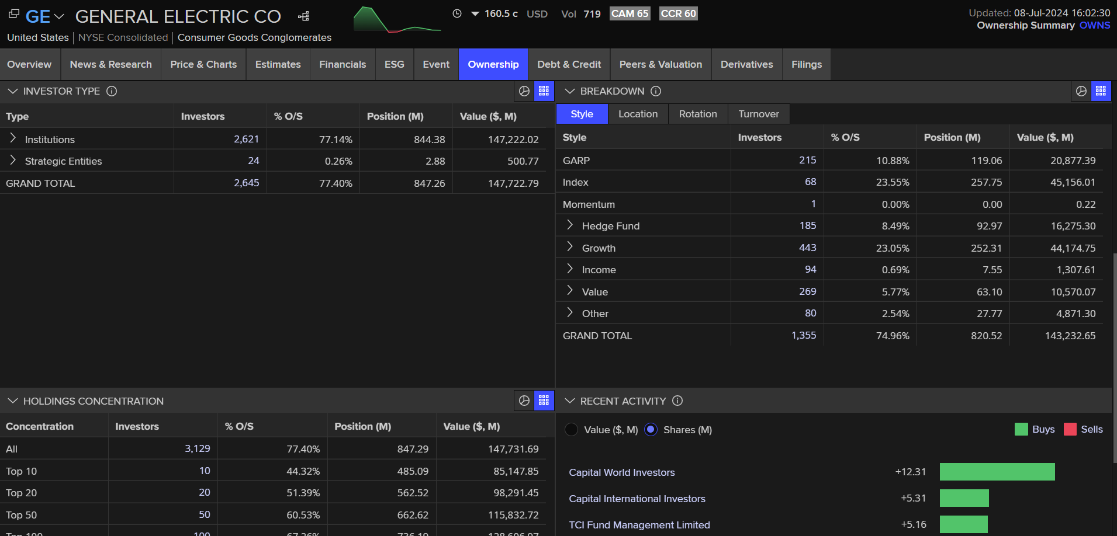Switch Holdings Concentration to pie chart view
Viewport: 1117px width, 536px height.
[x=524, y=401]
